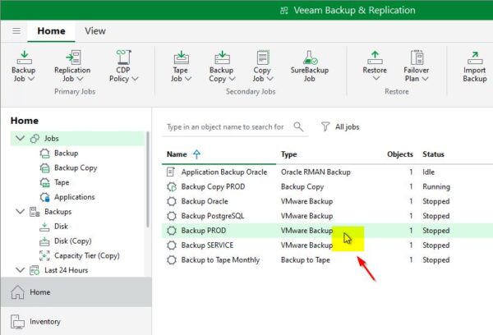
Task: Click the navigation tree vertical scrollbar
Action: coord(147,179)
